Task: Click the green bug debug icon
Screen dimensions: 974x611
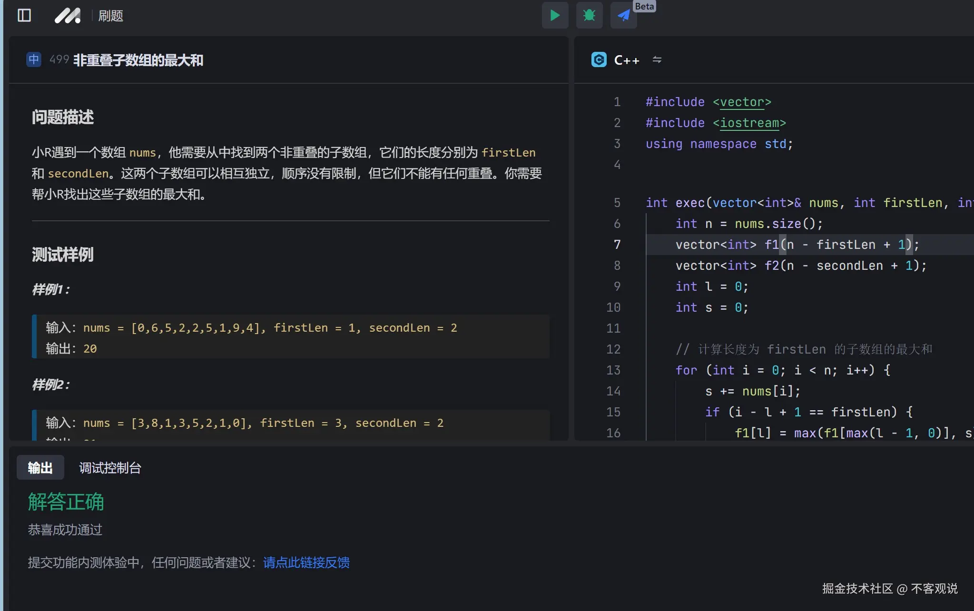Action: point(589,15)
